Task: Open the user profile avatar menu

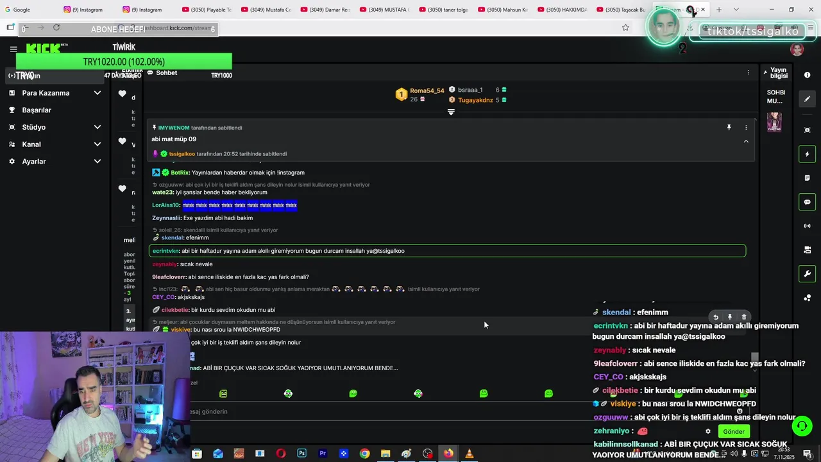Action: (x=797, y=49)
